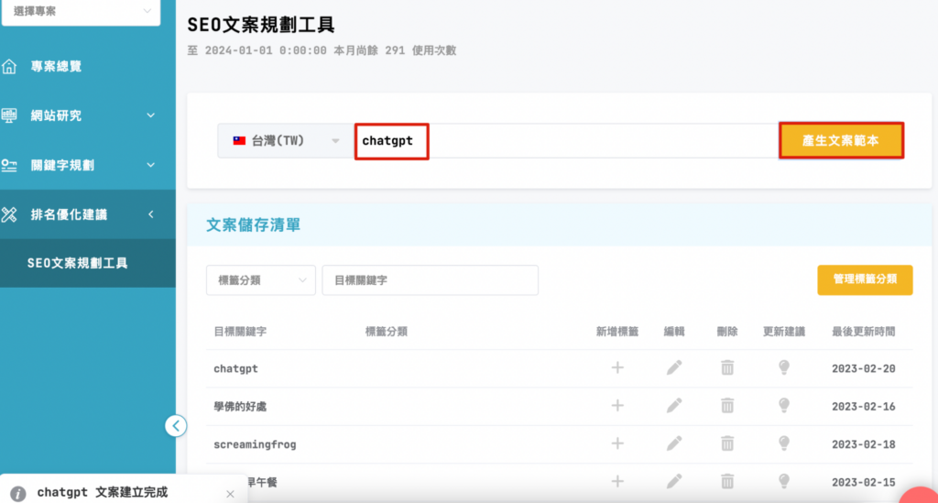
Task: Click the info icon in the notification
Action: 18,494
